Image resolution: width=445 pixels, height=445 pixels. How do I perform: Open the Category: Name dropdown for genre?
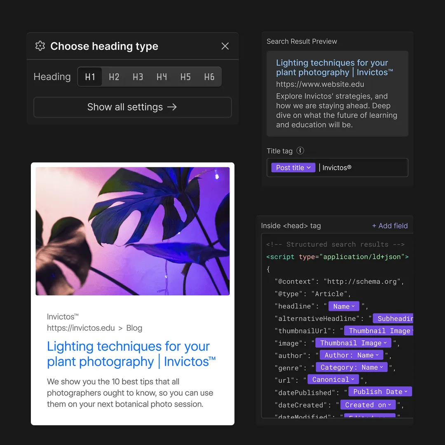tap(352, 367)
